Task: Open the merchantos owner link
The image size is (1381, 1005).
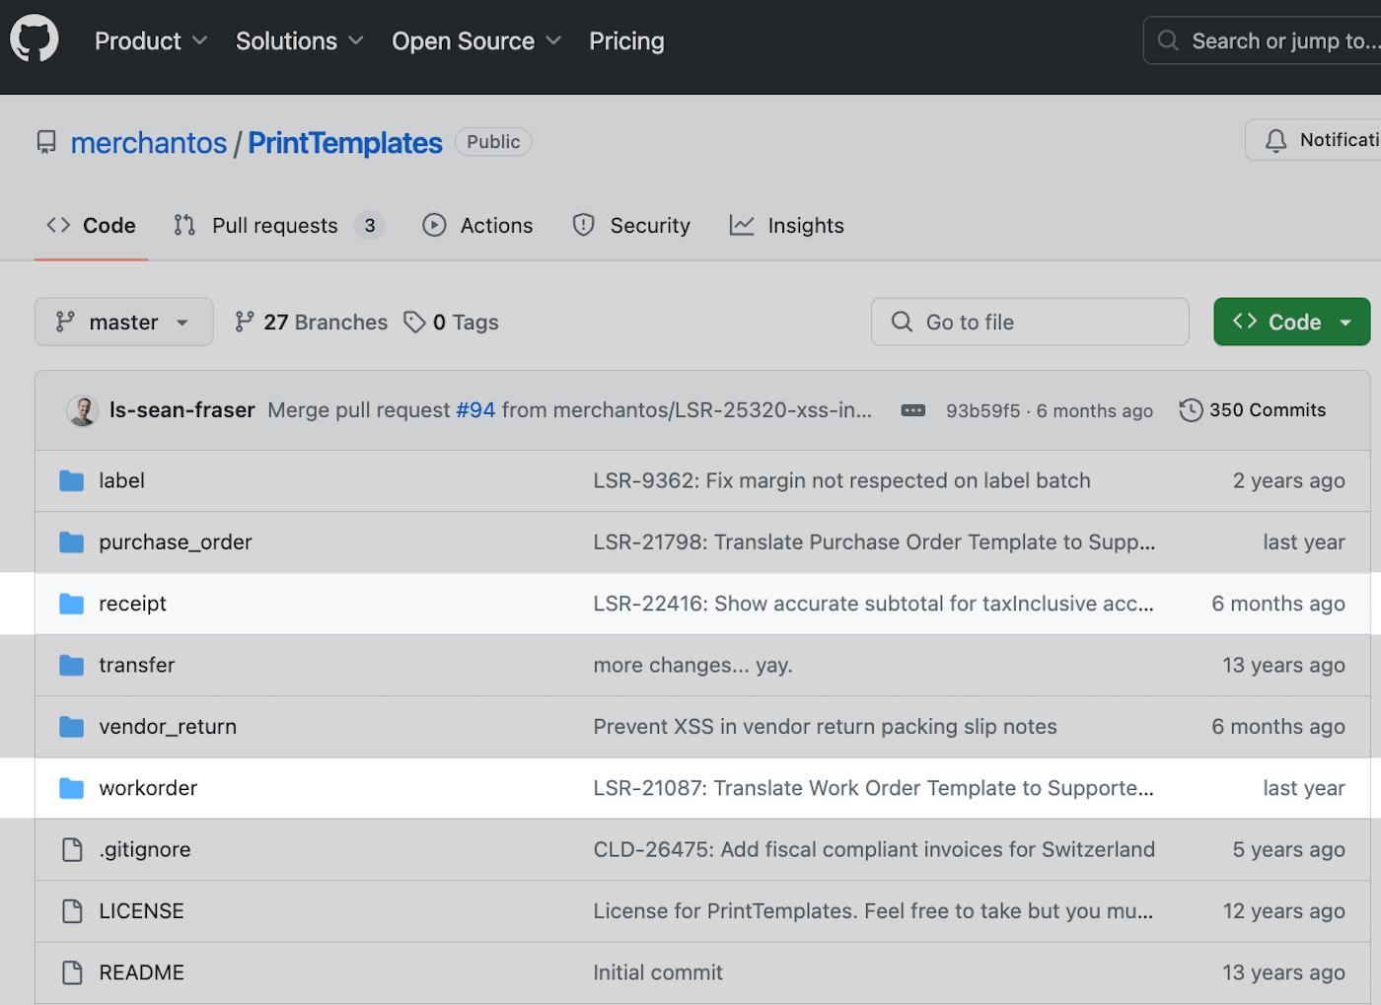Action: (x=149, y=143)
